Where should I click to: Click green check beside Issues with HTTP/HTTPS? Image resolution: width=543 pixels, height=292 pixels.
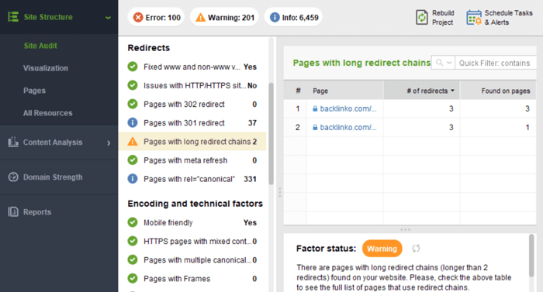tap(133, 85)
